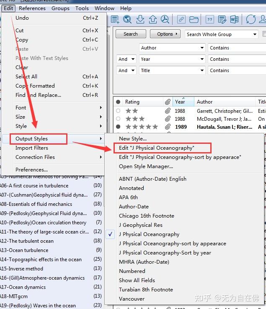
Task: Click the Insert Citation quote icon
Action: [x=209, y=19]
